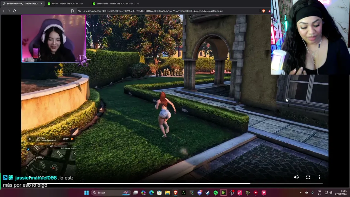The width and height of the screenshot is (350, 197).
Task: Toggle fullscreen video mode
Action: 308,177
